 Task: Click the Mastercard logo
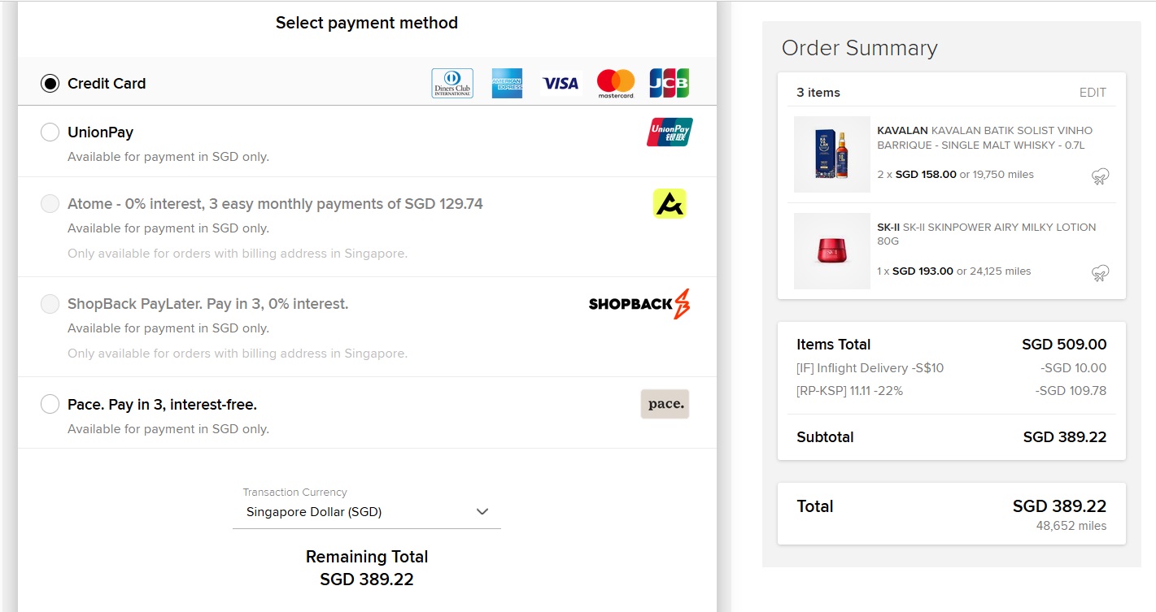tap(616, 83)
